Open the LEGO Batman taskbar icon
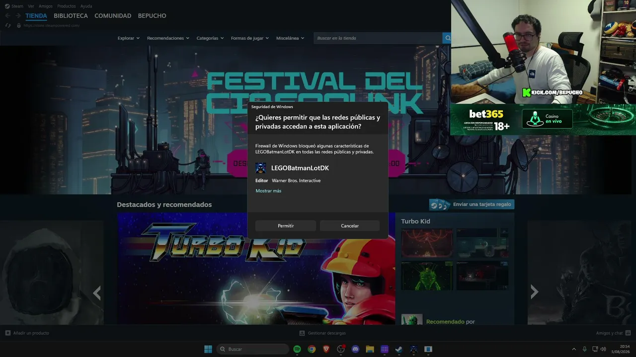This screenshot has width=636, height=357. pos(413,349)
